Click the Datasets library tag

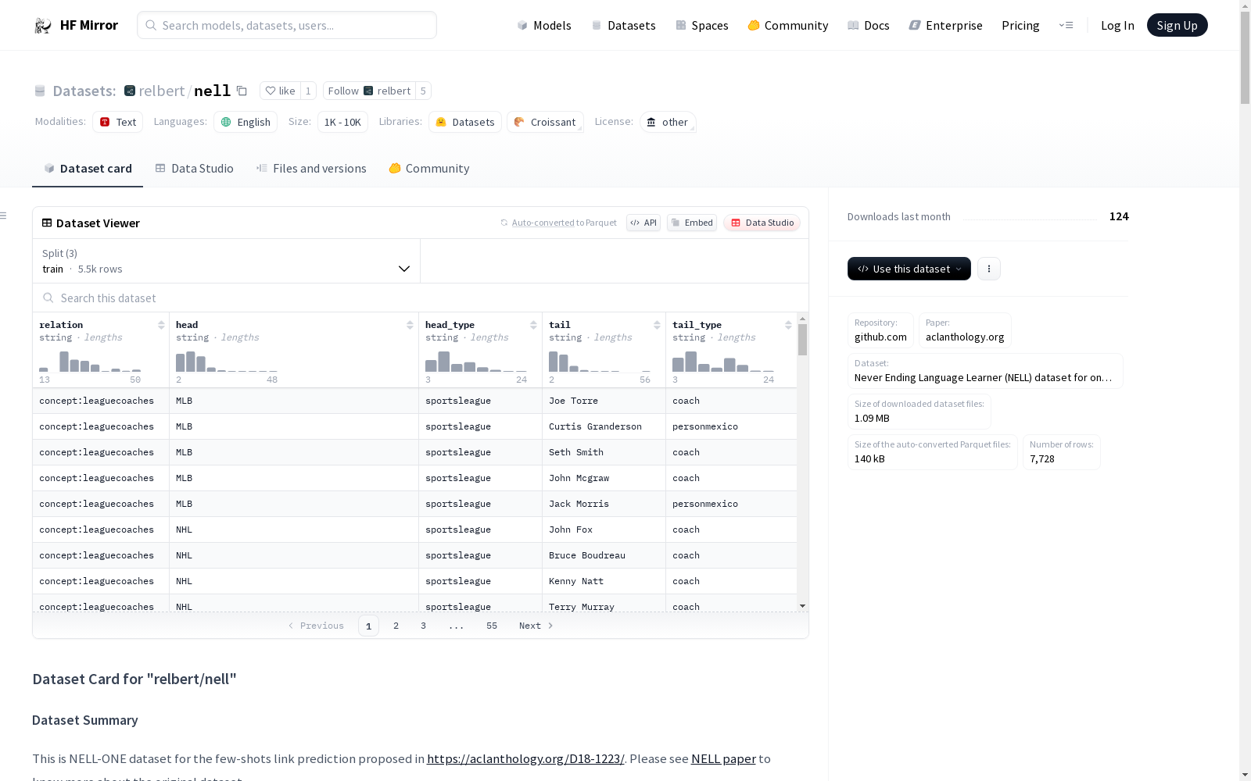465,122
